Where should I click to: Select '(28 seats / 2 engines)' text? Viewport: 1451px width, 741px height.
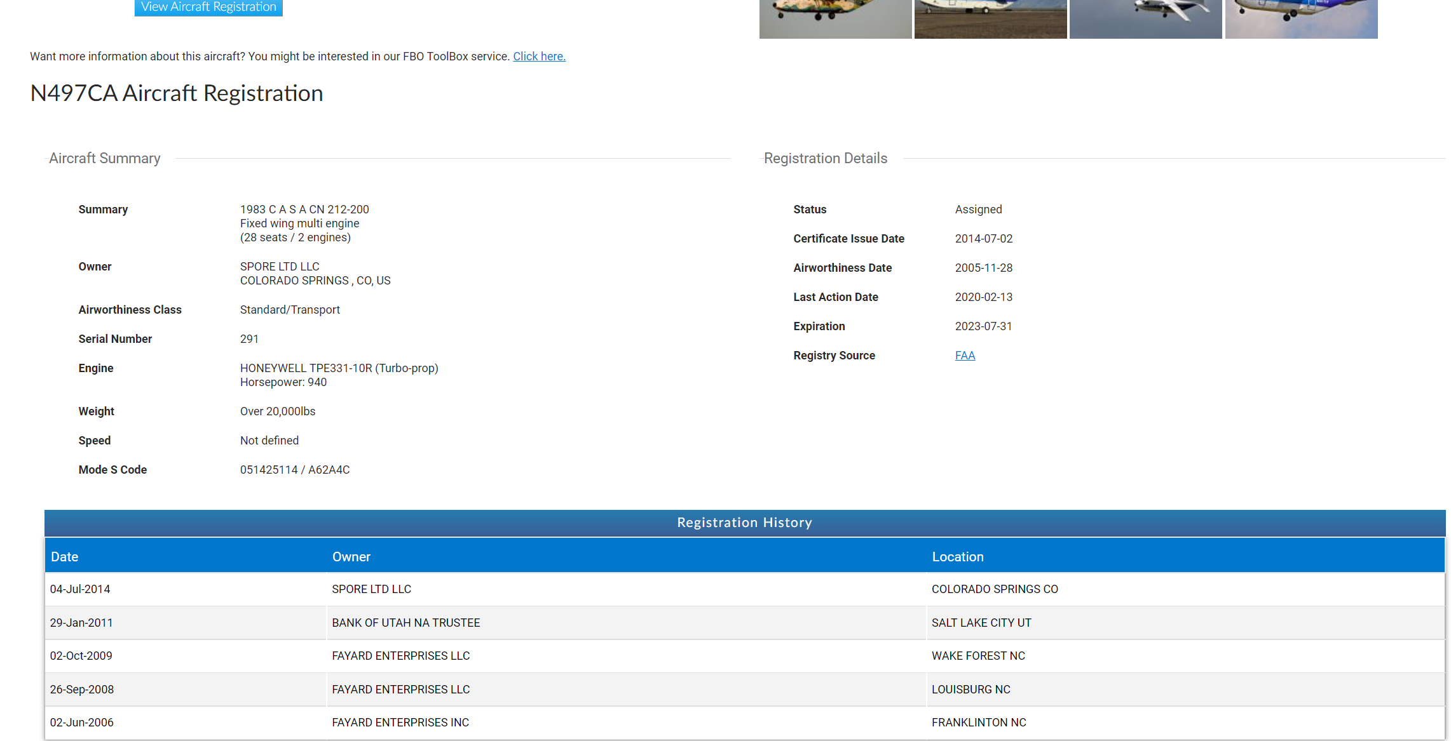tap(296, 237)
